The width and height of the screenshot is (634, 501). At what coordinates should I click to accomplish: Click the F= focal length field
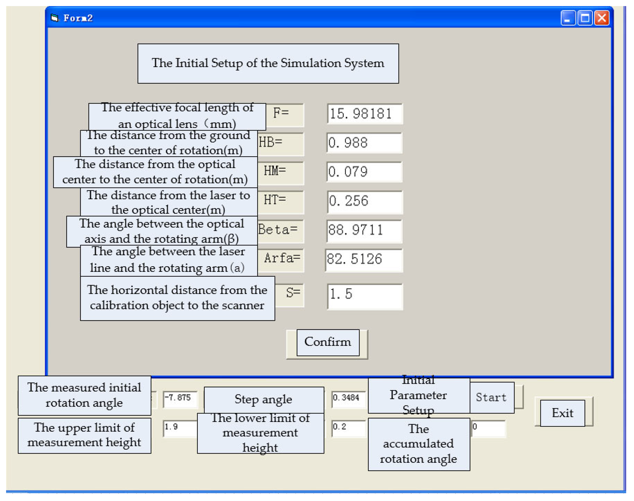click(365, 114)
